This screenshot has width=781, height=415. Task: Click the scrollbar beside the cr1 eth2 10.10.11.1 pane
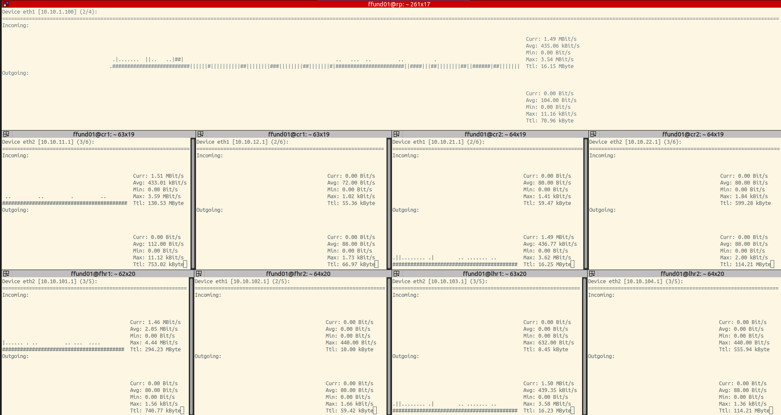tap(193, 203)
